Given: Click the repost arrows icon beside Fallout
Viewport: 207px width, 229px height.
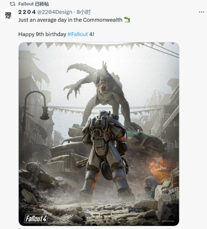Looking at the screenshot, I should pos(12,4).
